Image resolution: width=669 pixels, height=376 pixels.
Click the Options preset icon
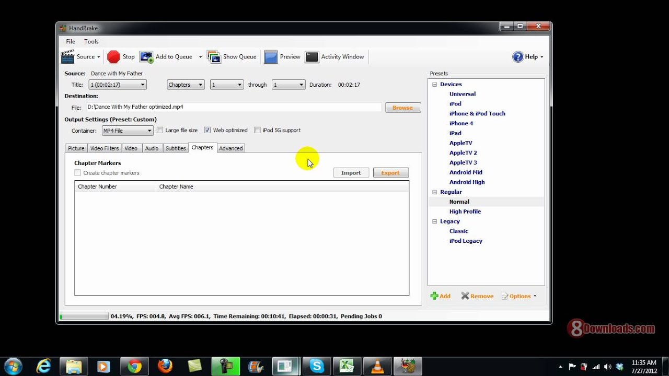tap(505, 296)
